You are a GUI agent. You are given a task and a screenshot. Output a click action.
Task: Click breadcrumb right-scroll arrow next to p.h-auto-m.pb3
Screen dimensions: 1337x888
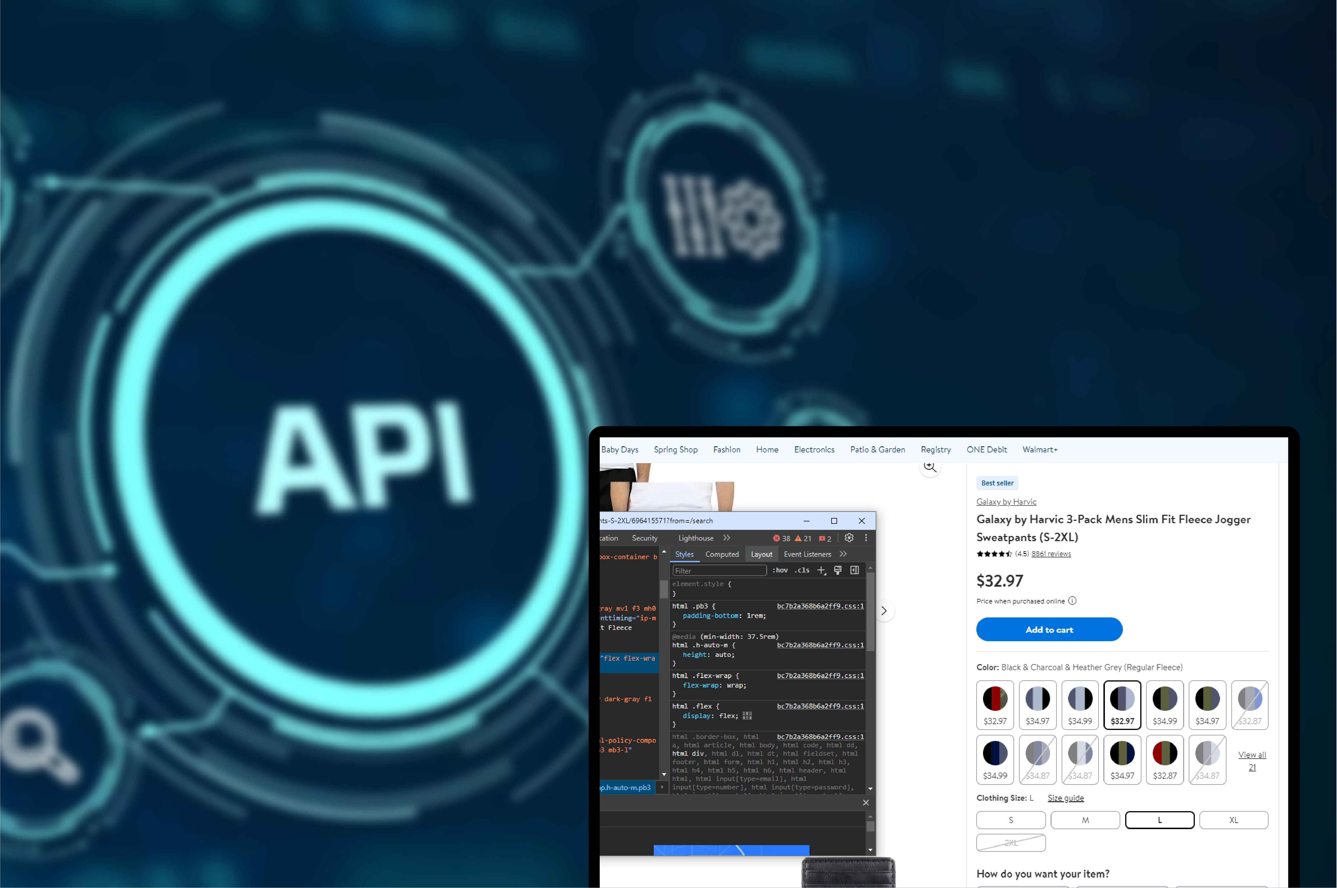point(662,787)
